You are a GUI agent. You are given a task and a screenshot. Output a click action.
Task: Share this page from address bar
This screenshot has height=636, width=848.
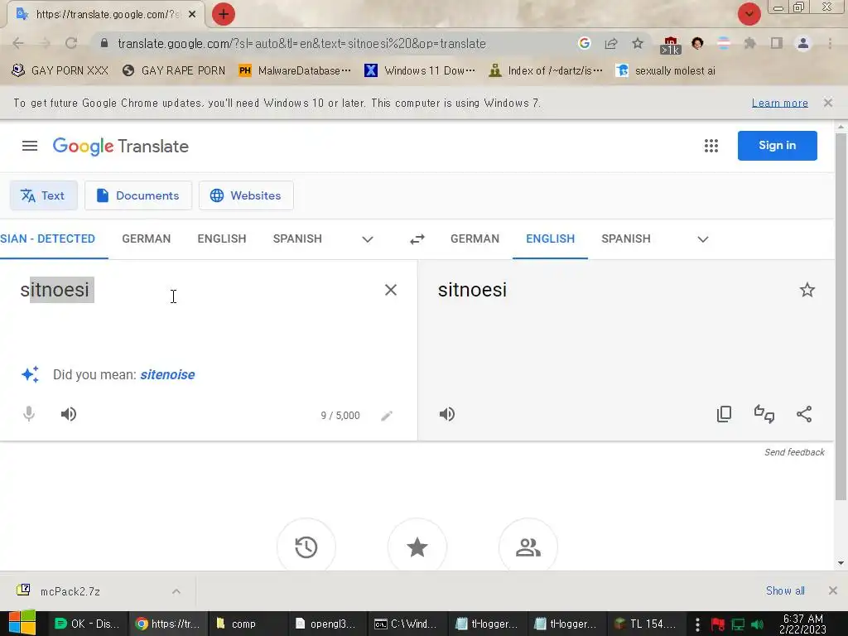click(x=611, y=43)
